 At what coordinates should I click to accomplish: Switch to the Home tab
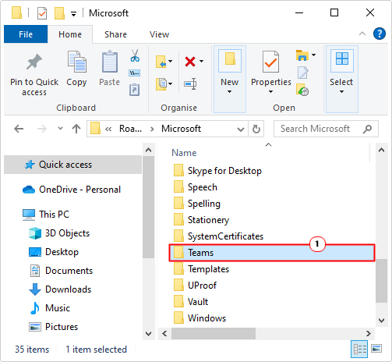click(x=70, y=34)
